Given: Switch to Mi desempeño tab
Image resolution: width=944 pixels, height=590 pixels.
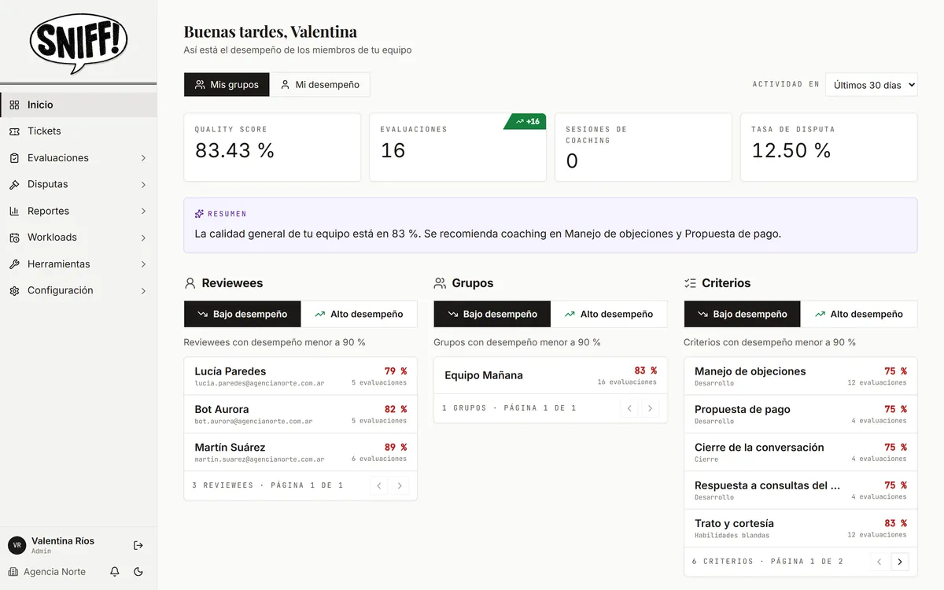Looking at the screenshot, I should coord(319,84).
